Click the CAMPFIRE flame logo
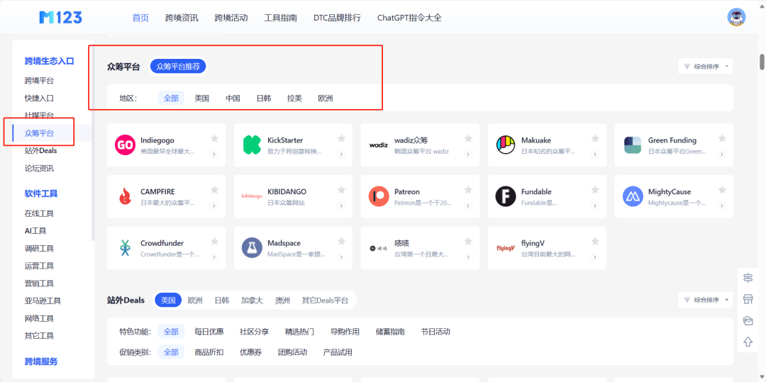The image size is (766, 382). point(125,196)
